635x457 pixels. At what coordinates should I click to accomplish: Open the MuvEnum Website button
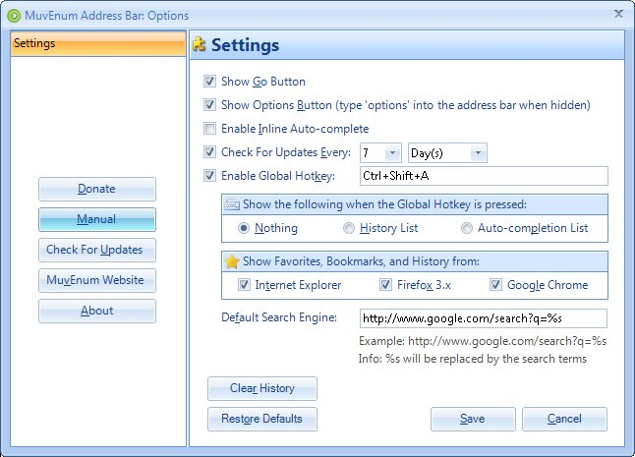click(97, 280)
